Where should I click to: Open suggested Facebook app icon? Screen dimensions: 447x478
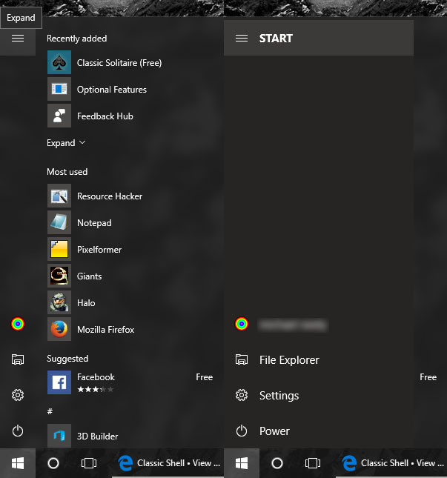click(x=59, y=382)
